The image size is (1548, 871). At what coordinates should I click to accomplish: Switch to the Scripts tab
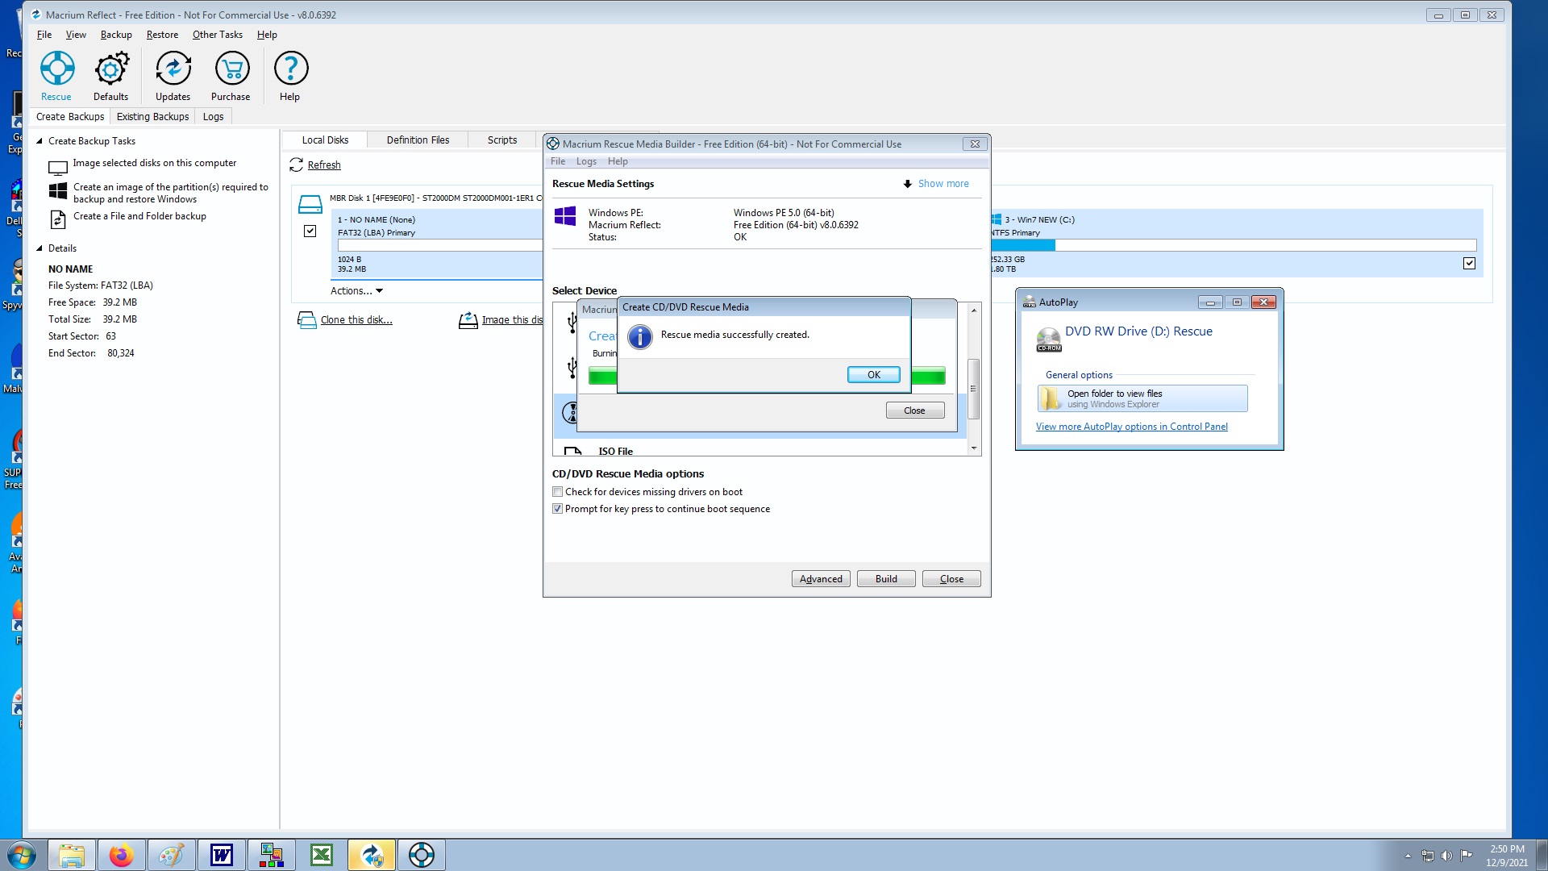click(502, 140)
